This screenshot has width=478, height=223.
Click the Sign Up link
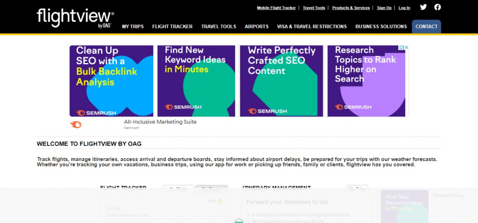384,8
